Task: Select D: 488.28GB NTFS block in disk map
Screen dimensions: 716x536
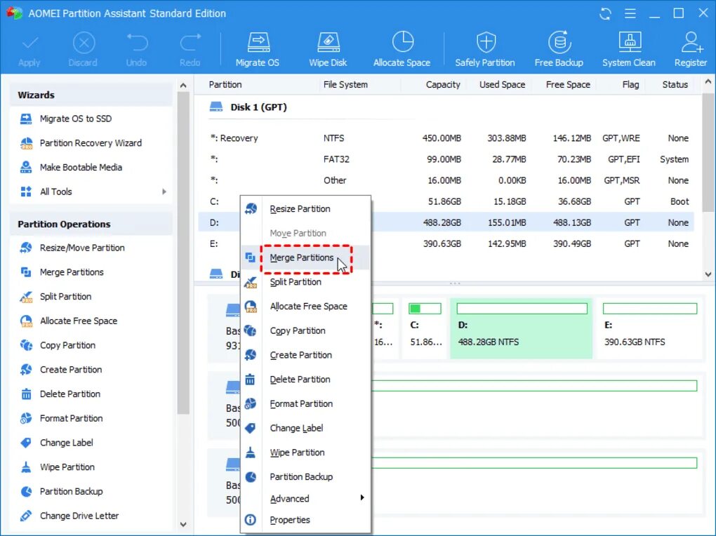Action: click(521, 328)
